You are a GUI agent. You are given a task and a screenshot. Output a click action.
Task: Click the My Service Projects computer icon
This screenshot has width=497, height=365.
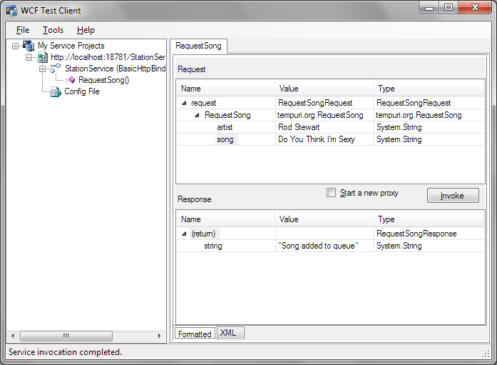point(29,46)
